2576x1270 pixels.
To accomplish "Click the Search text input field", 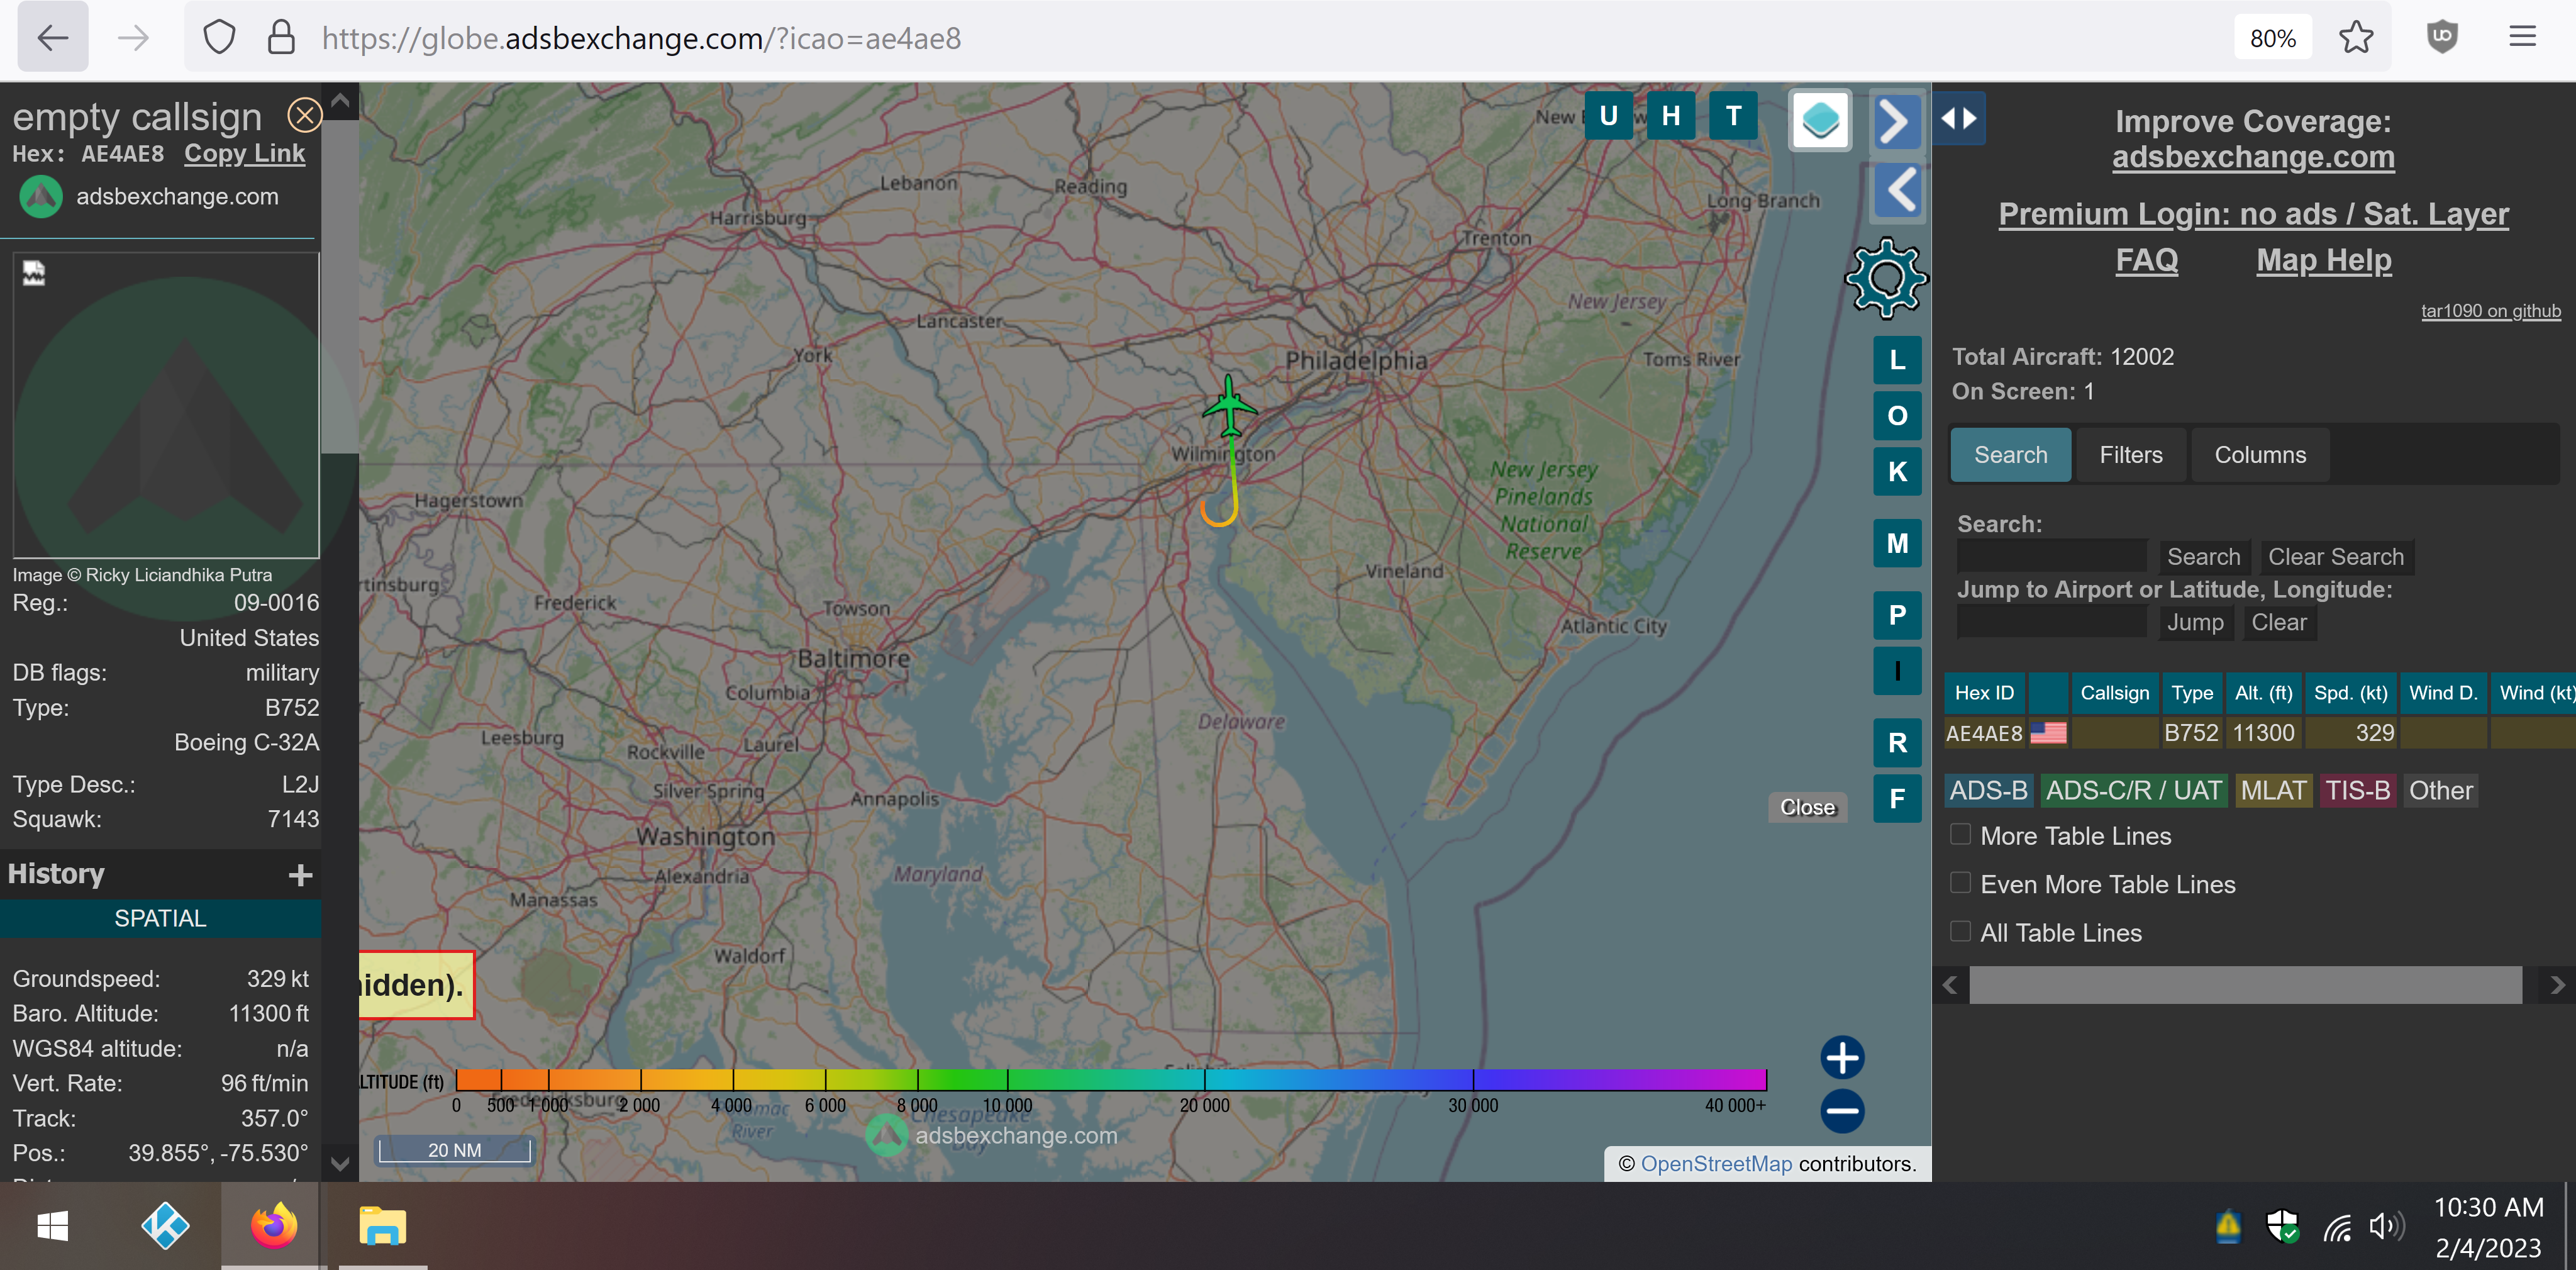I will pyautogui.click(x=2051, y=556).
